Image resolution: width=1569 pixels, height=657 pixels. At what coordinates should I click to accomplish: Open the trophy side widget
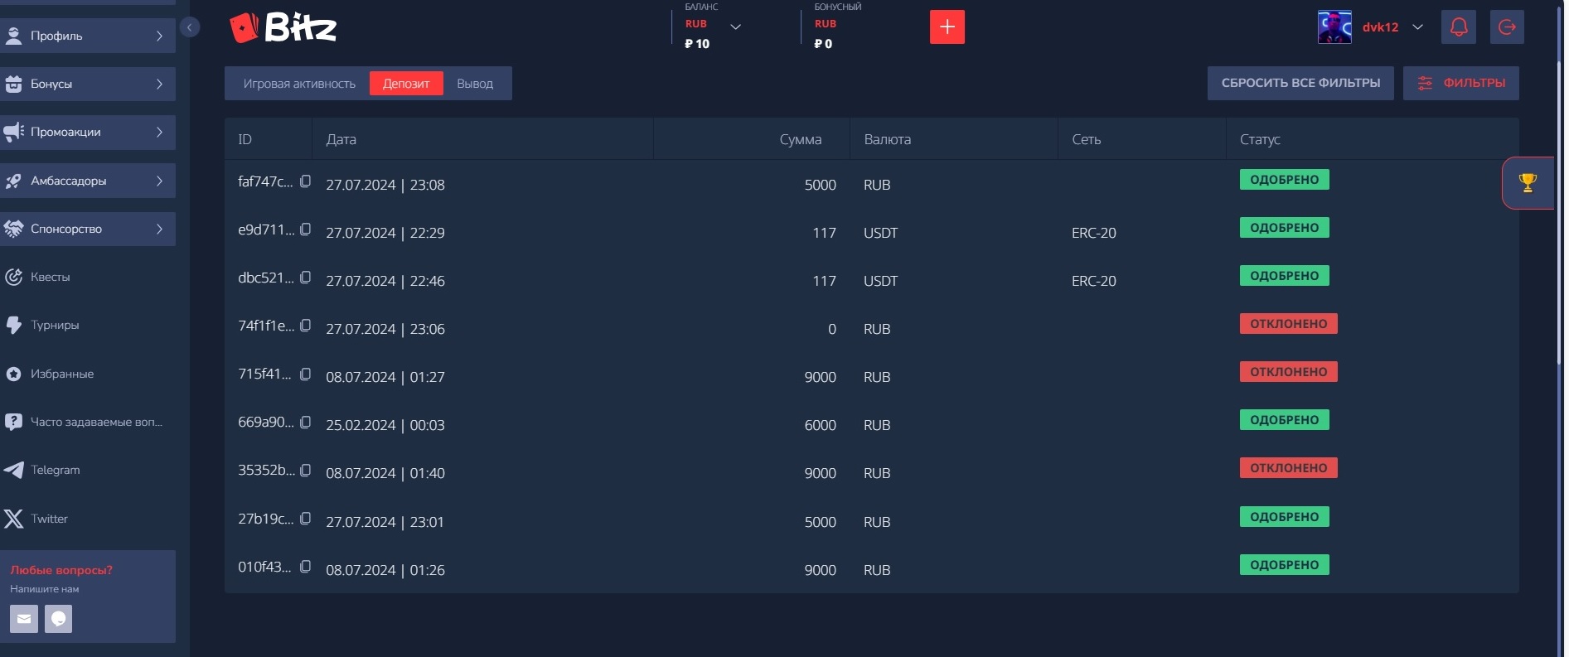click(1528, 183)
